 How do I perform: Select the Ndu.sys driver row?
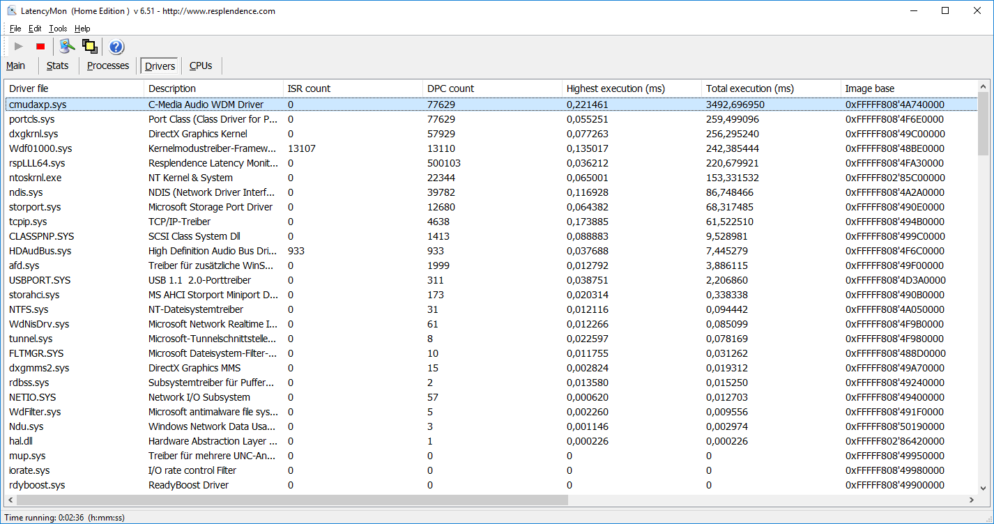click(491, 426)
